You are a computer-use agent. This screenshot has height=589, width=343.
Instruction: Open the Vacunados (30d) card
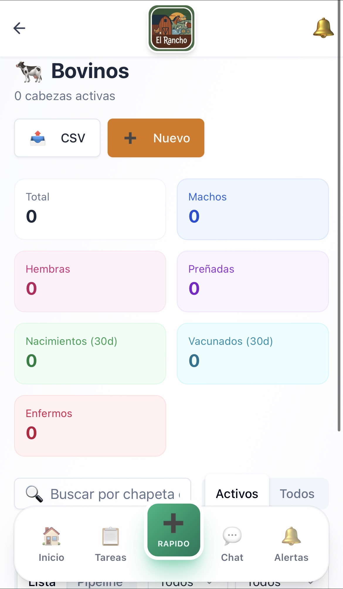coord(253,354)
